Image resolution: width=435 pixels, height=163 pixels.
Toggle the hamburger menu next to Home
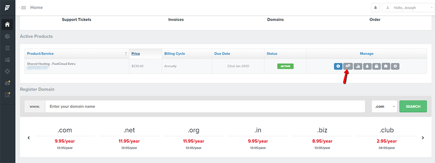click(24, 8)
